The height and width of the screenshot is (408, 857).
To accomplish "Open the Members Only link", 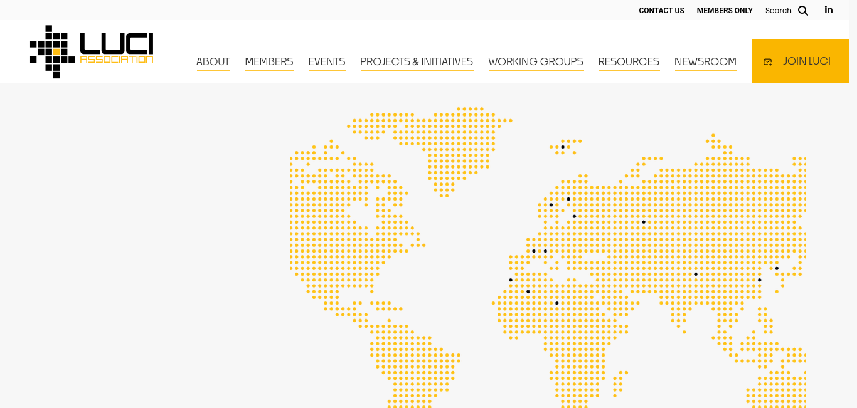I will pos(725,11).
